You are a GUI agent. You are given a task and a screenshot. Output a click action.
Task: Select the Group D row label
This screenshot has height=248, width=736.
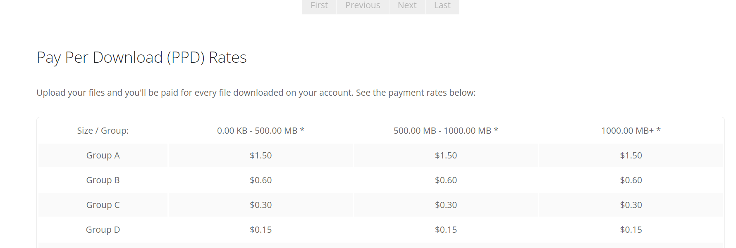[x=103, y=230]
